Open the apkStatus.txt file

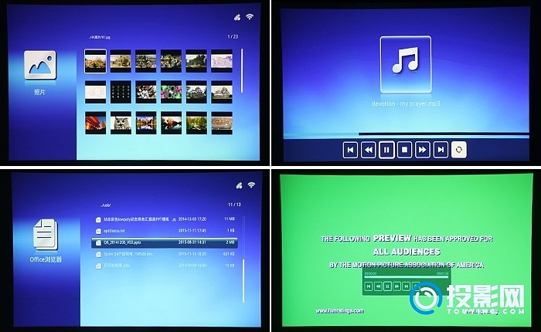(x=165, y=231)
